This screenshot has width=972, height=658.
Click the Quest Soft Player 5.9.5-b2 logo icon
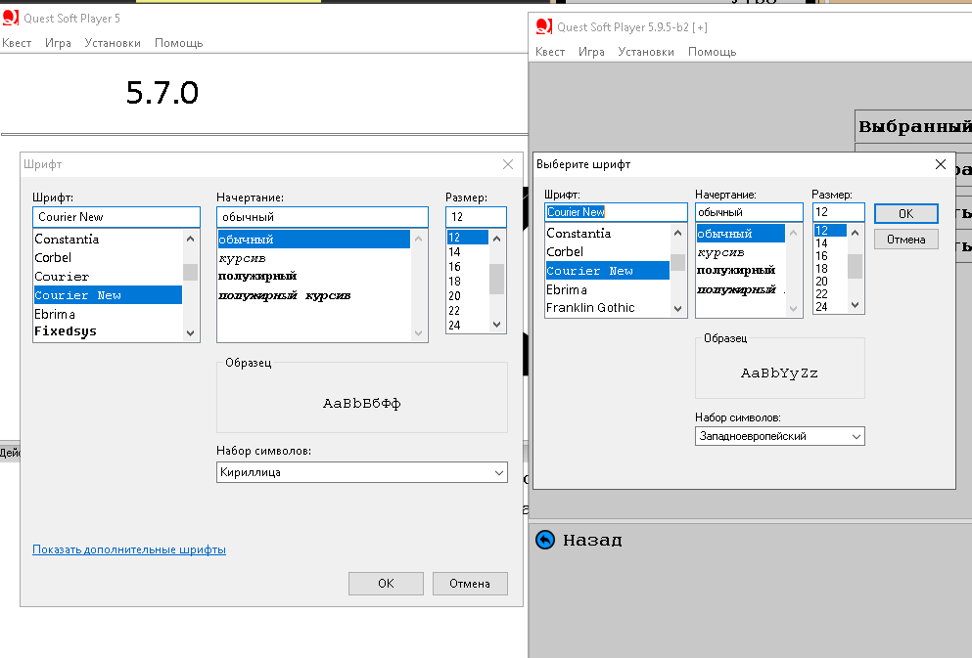tap(544, 26)
